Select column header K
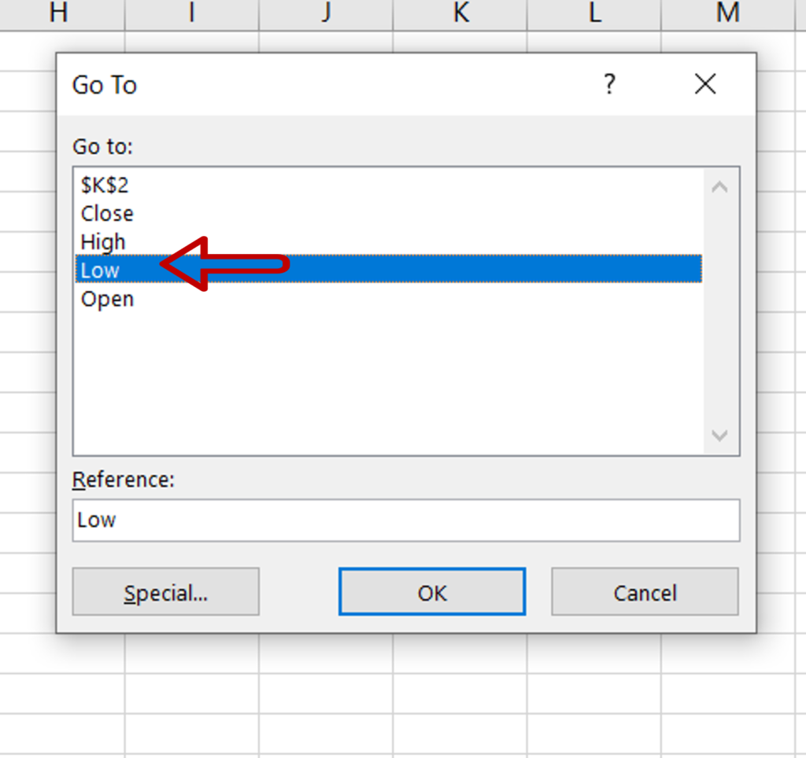Image resolution: width=806 pixels, height=758 pixels. click(x=459, y=13)
